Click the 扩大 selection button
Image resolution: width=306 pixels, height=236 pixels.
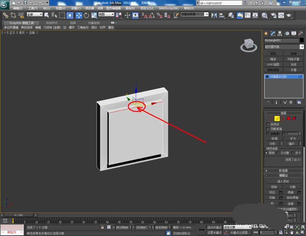pos(293,139)
